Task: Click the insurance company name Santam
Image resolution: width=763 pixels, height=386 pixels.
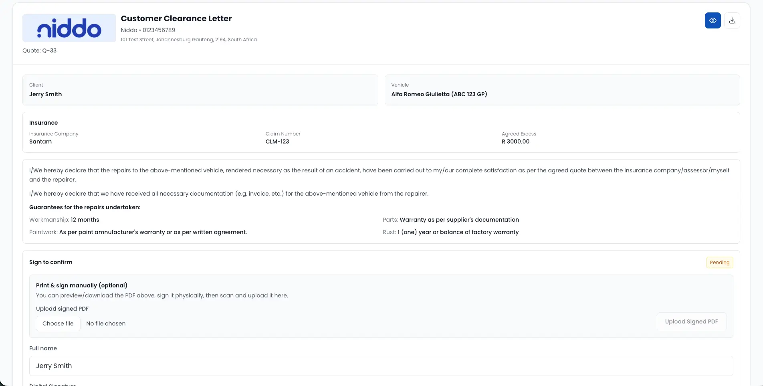Action: [40, 141]
